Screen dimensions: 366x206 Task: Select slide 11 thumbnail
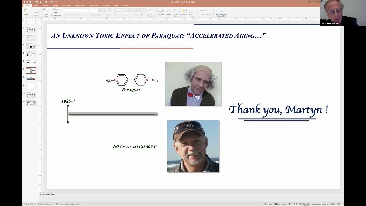[x=31, y=103]
